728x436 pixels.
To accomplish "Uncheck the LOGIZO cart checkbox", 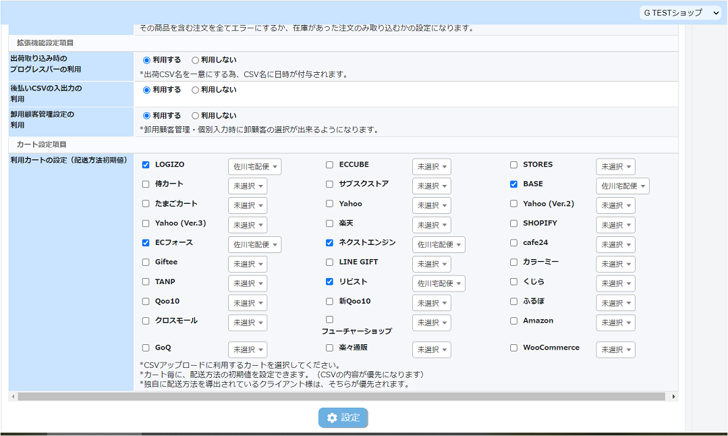I will click(x=146, y=165).
